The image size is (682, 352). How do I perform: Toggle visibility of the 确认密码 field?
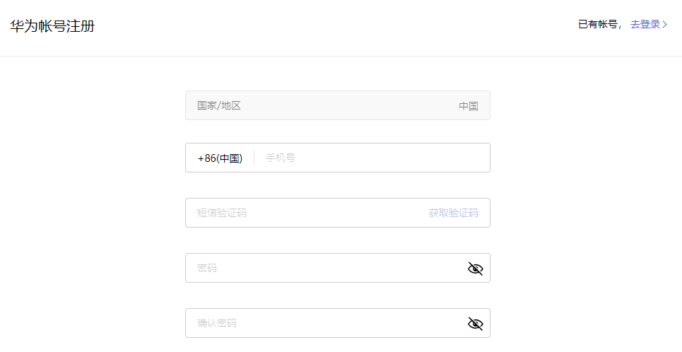pos(475,324)
